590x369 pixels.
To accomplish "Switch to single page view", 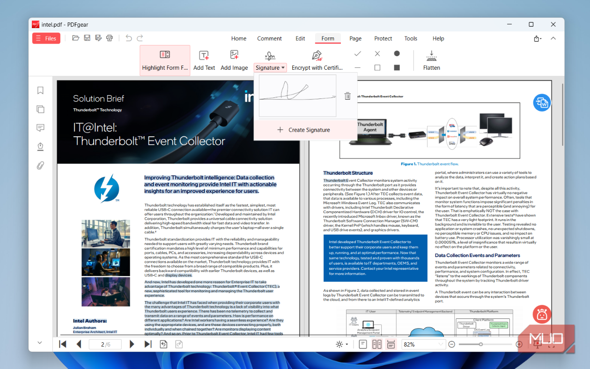I will pos(363,344).
